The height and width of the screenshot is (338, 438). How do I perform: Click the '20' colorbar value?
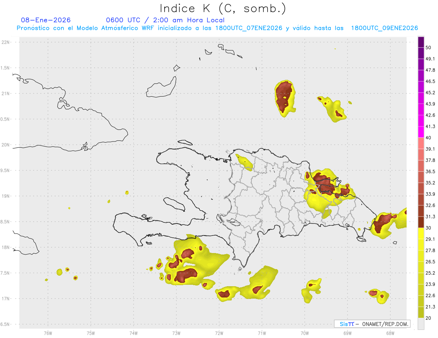click(429, 318)
